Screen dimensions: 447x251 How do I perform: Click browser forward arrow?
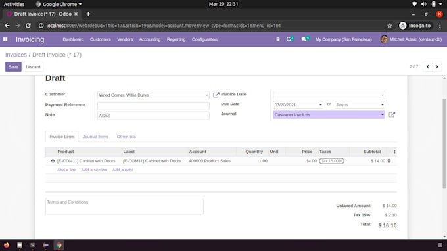[18, 26]
